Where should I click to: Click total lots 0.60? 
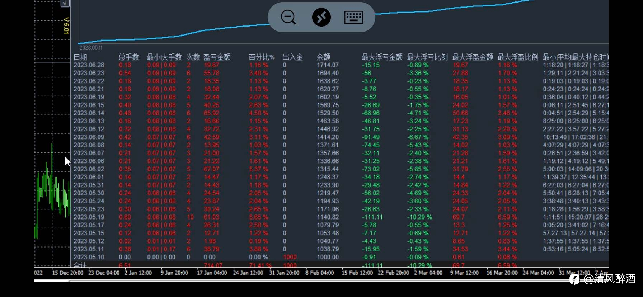click(x=125, y=217)
